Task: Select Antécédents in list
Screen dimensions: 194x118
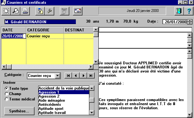Action: tap(64, 105)
